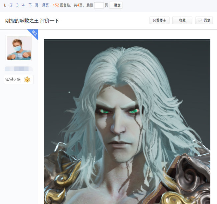
Task: Select thread title 刚捏的破败之王 评价一下
Action: coord(32,21)
